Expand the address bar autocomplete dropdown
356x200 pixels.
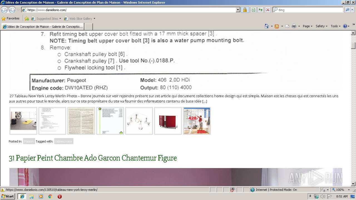(238, 10)
